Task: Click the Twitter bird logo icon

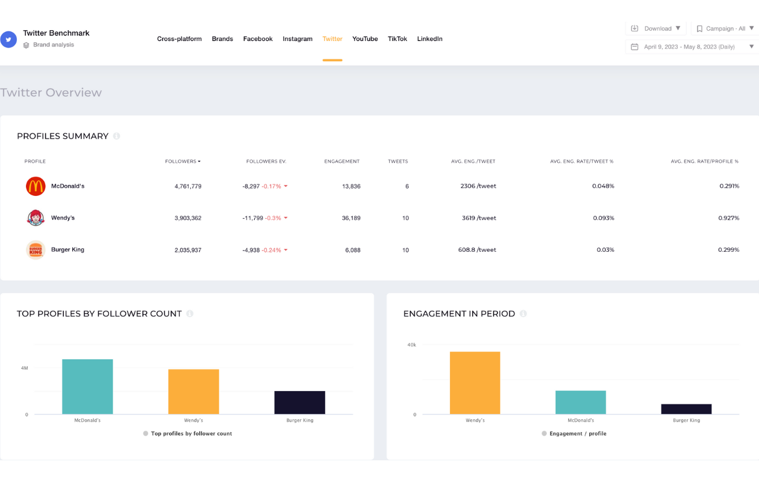Action: coord(8,39)
